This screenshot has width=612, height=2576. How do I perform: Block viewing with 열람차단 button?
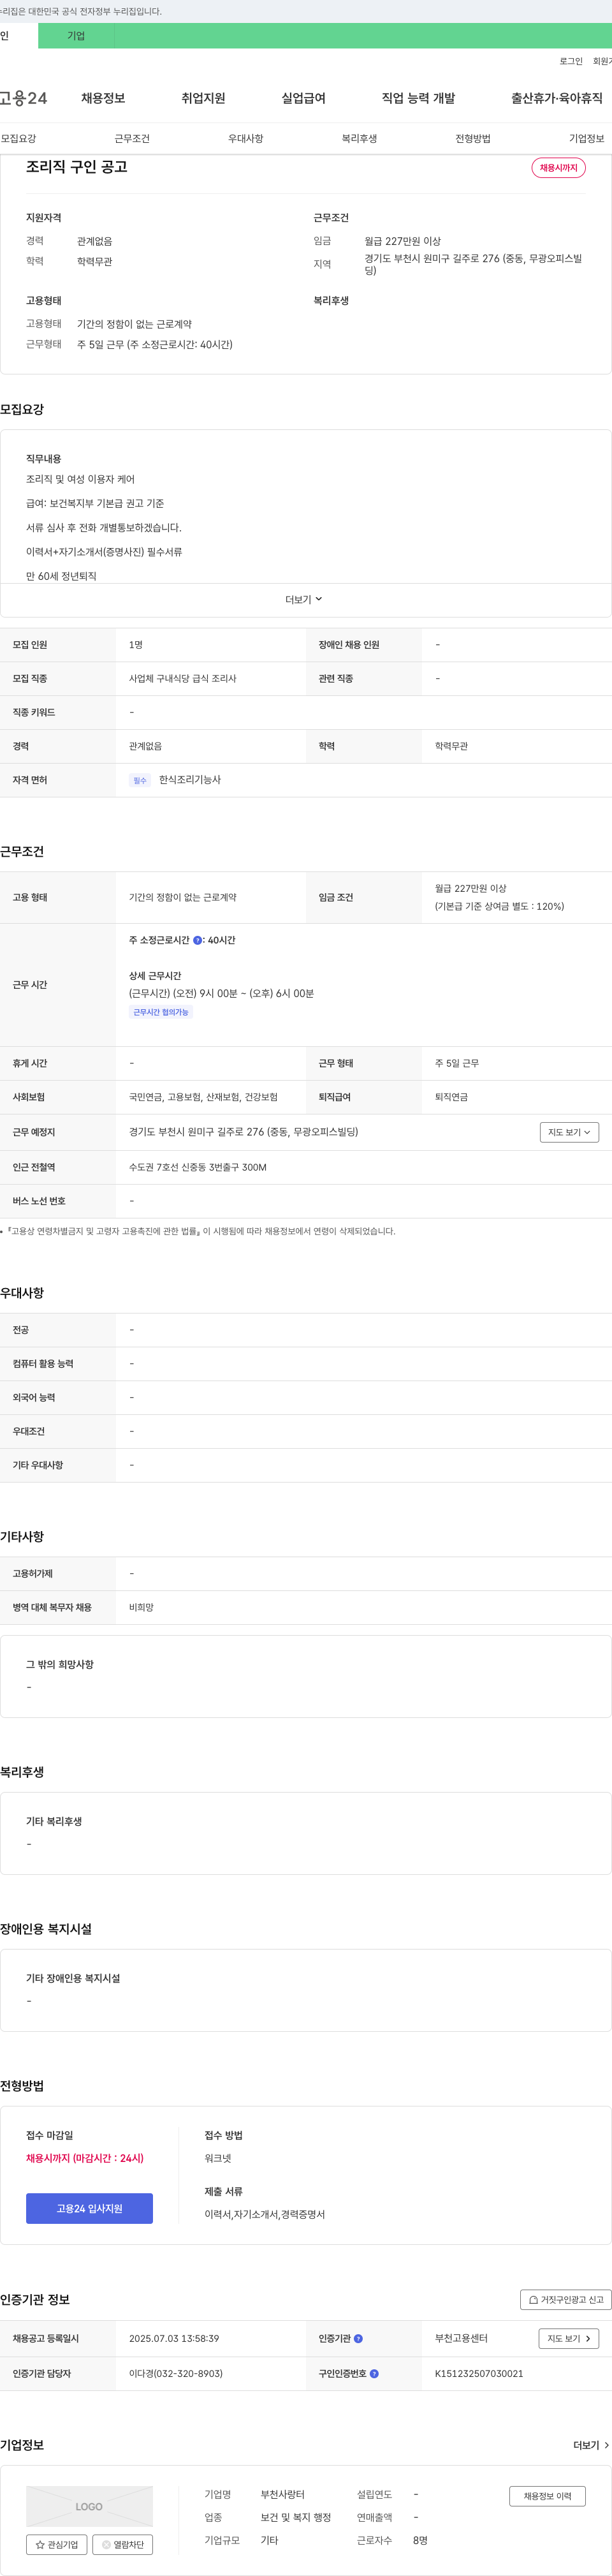pyautogui.click(x=123, y=2544)
